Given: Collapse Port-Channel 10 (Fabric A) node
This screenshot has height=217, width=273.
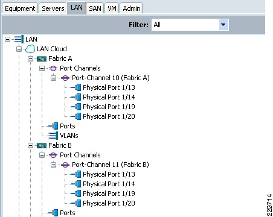Looking at the screenshot, I should click(x=53, y=78).
